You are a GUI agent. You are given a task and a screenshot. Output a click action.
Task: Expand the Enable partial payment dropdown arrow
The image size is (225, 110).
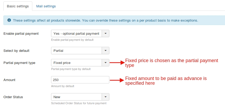[x=106, y=33]
